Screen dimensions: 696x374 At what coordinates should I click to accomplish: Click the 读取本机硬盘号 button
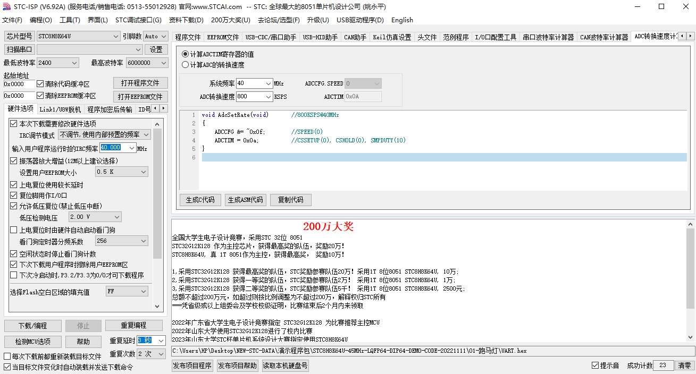click(285, 365)
